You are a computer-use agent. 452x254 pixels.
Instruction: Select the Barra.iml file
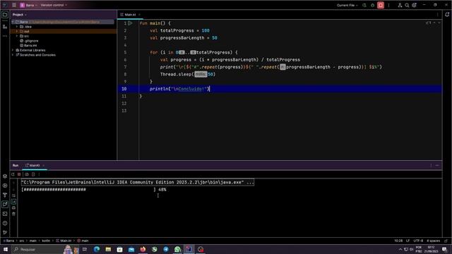tap(28, 45)
